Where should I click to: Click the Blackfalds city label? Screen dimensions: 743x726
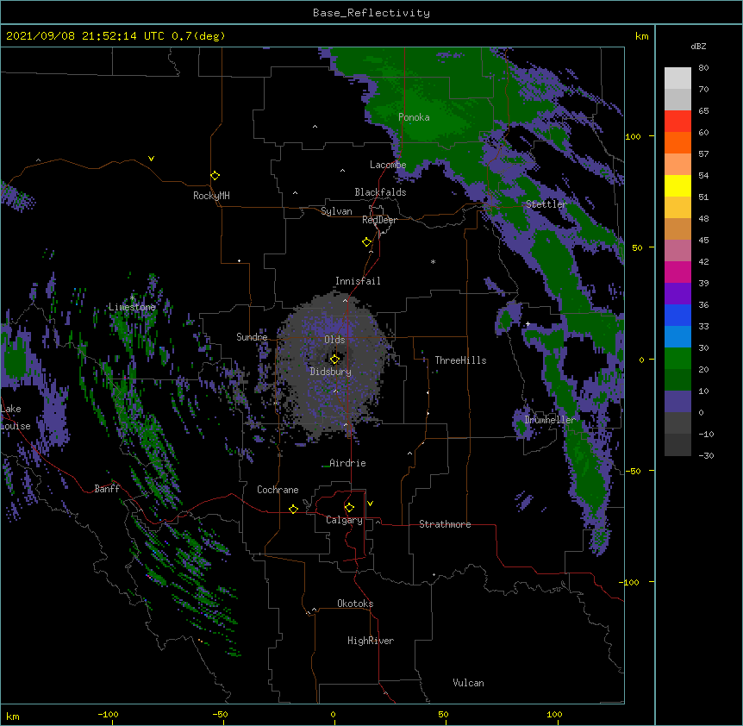[x=380, y=192]
